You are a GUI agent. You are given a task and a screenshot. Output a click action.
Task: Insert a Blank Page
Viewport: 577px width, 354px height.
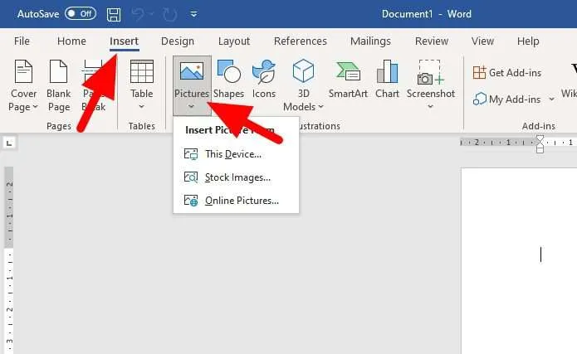[x=58, y=85]
